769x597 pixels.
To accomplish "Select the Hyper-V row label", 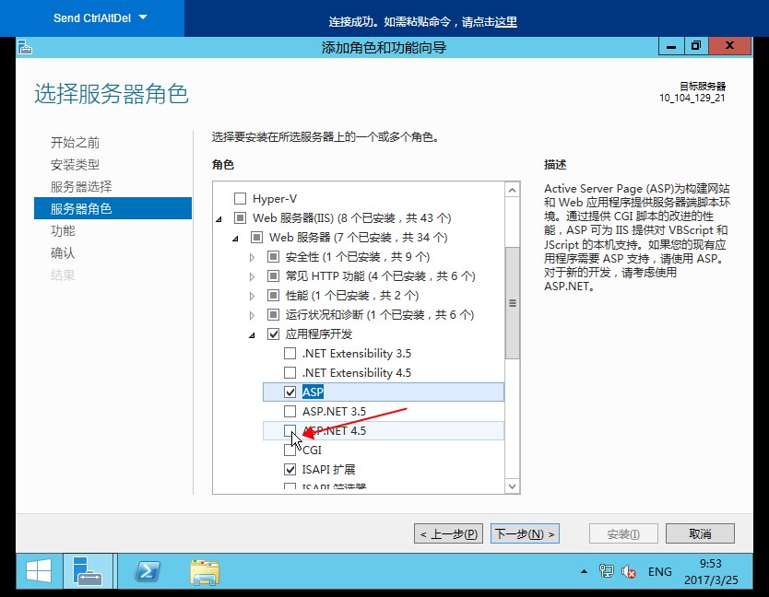I will pos(275,198).
